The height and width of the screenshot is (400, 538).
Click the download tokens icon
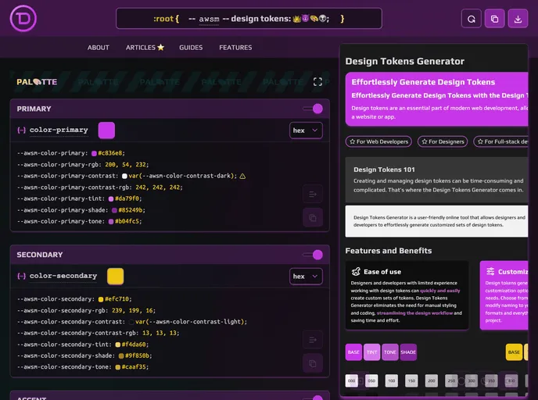pyautogui.click(x=518, y=19)
